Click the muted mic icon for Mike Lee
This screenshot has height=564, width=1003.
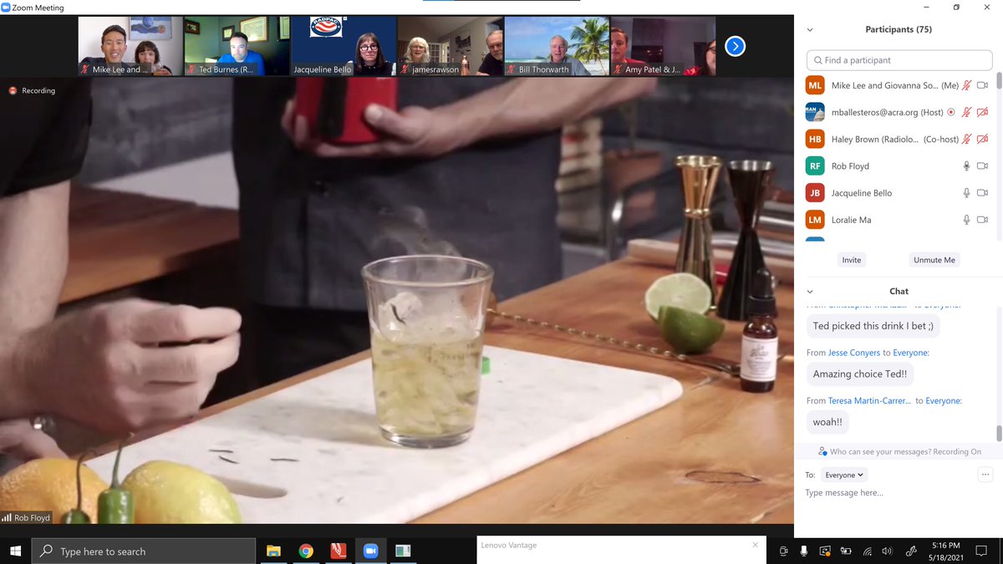coord(967,85)
